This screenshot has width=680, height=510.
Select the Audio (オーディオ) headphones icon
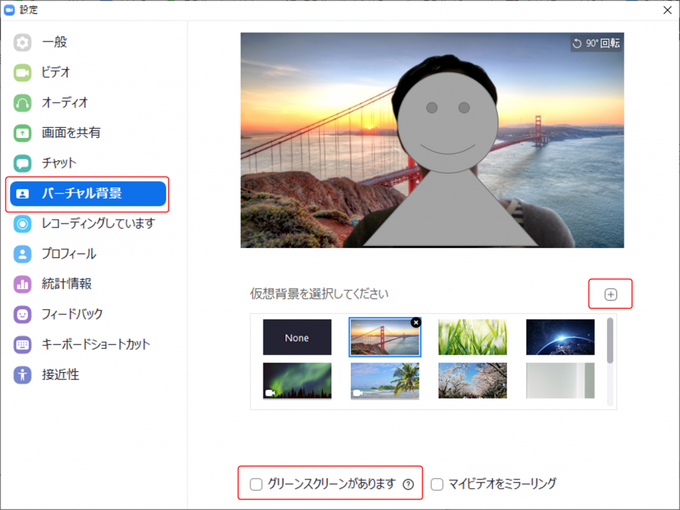(23, 103)
